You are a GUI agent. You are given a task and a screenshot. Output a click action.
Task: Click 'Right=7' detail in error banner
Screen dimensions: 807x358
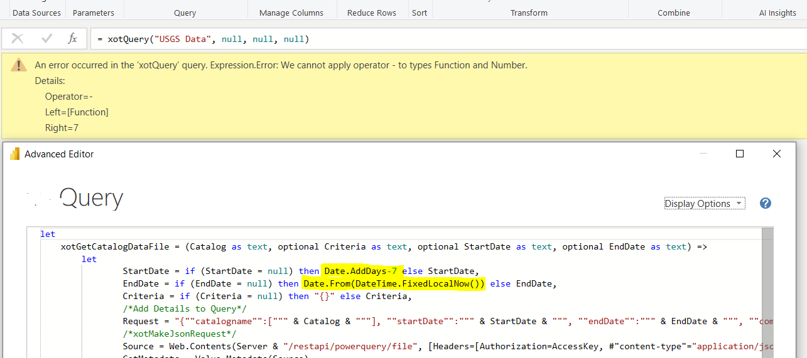62,128
